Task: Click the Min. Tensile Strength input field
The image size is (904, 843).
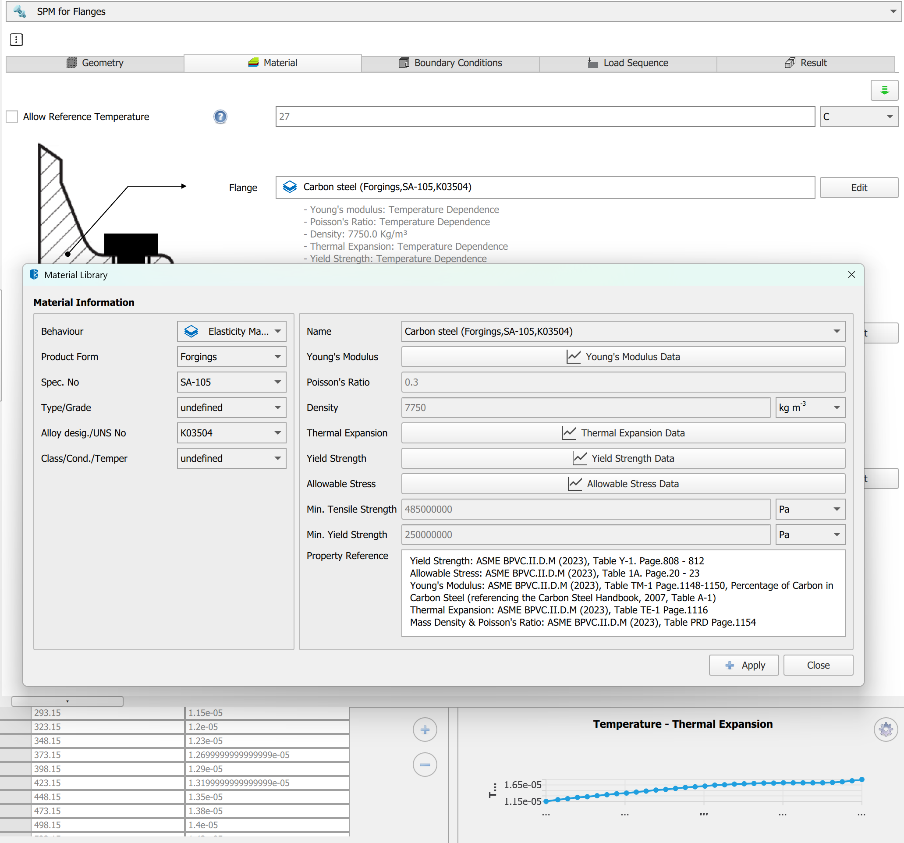Action: (585, 509)
